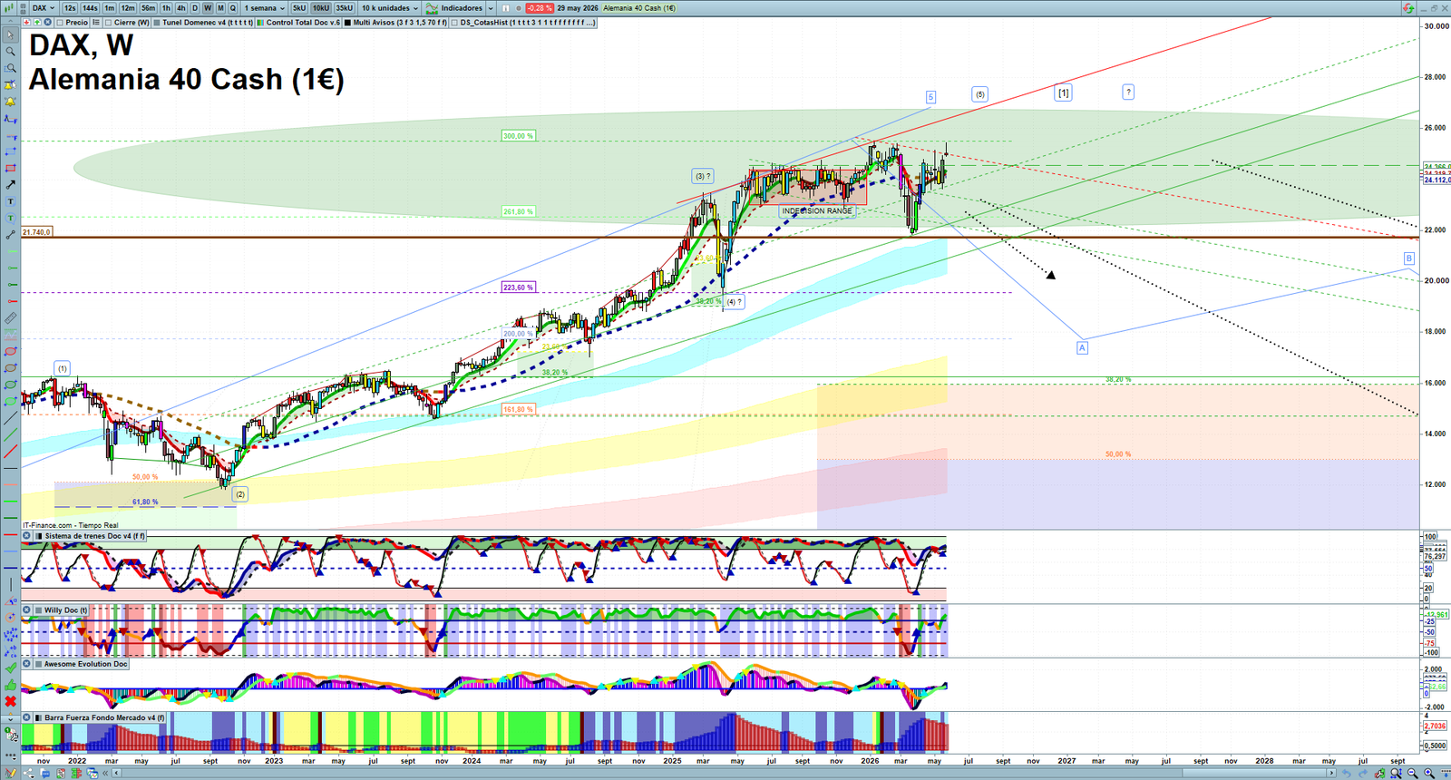Screen dimensions: 1451x780
Task: Select the M monthly timeframe
Action: 220,8
